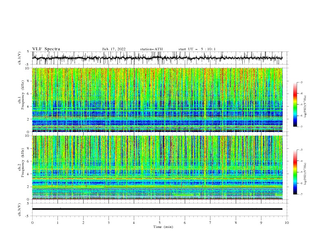Click the upper 'log(PSD)(V²/Hz)' colorbar label
This screenshot has height=250, width=323.
point(305,107)
